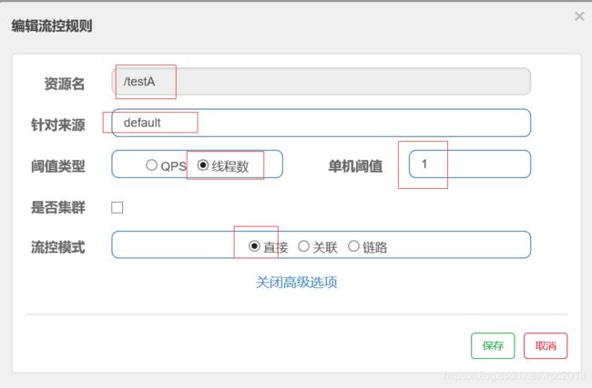592x388 pixels.
Task: Click the 阈值类型 label
Action: tap(57, 165)
